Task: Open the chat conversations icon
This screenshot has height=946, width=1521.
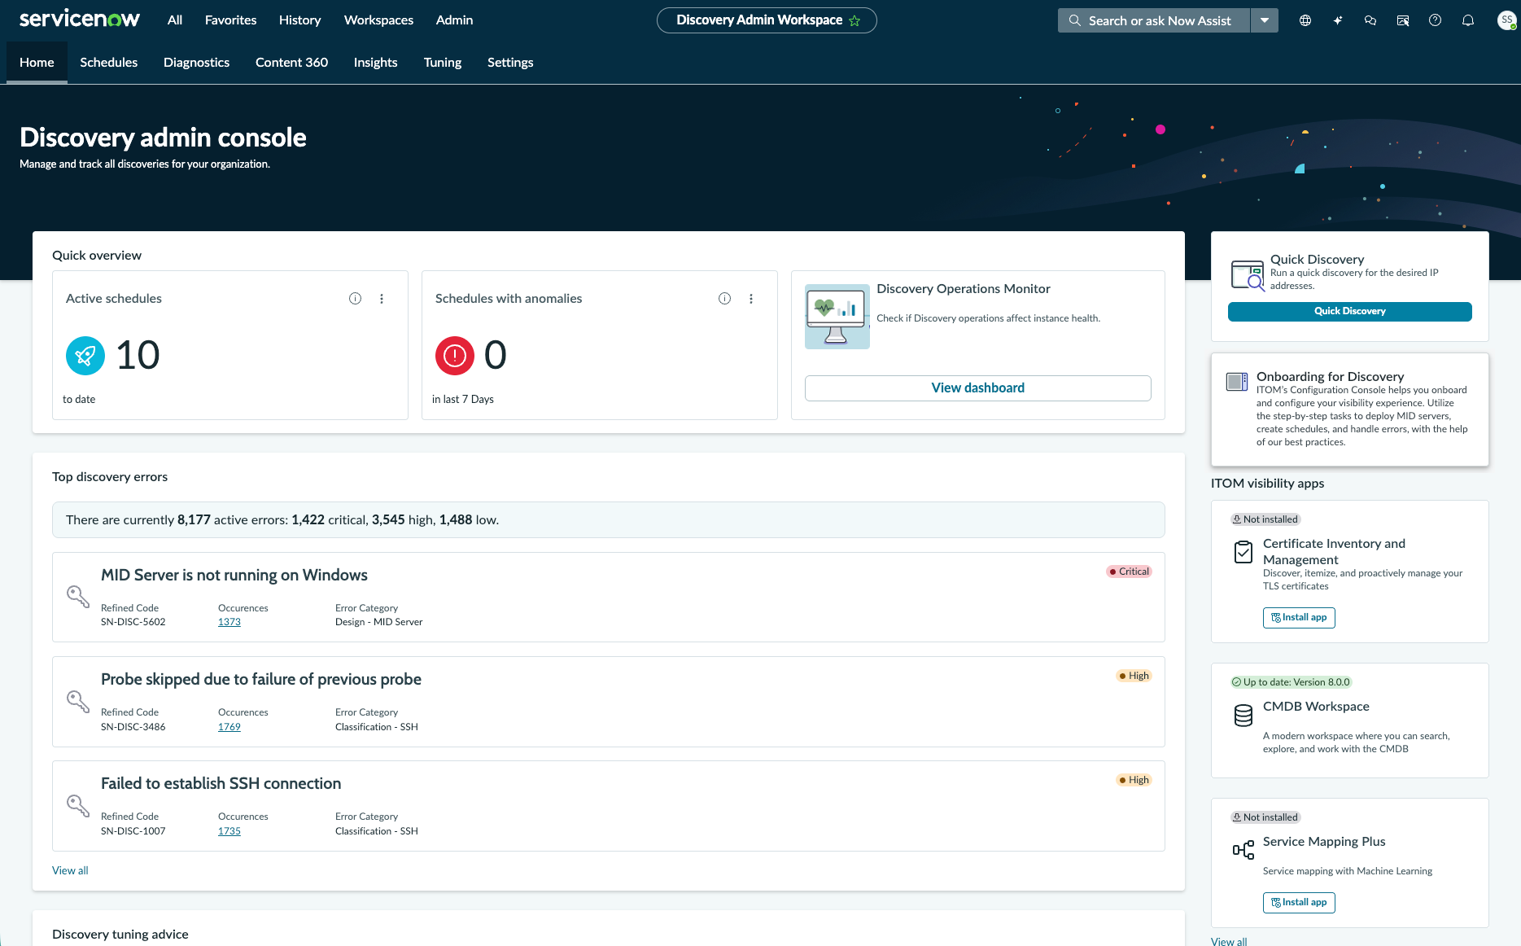Action: (1370, 20)
